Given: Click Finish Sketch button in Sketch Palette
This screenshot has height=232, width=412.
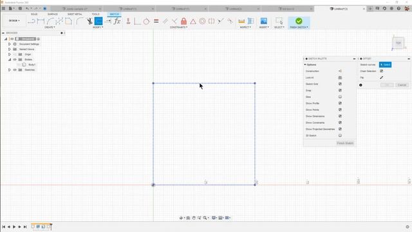Looking at the screenshot, I should point(345,143).
